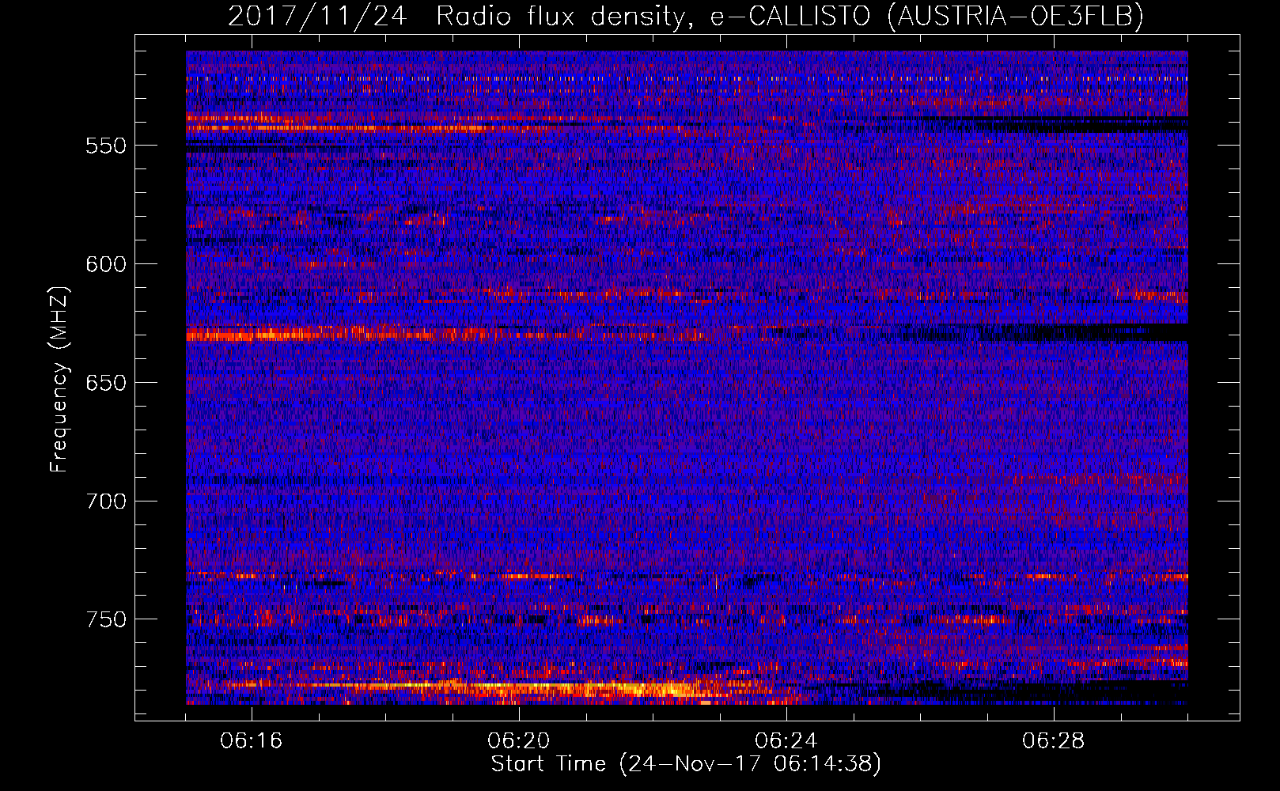Click the 06:20 time tick label

(x=519, y=741)
